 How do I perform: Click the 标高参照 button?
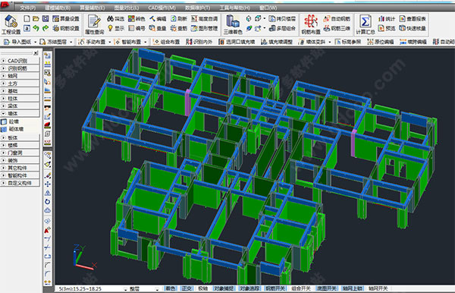[348, 42]
